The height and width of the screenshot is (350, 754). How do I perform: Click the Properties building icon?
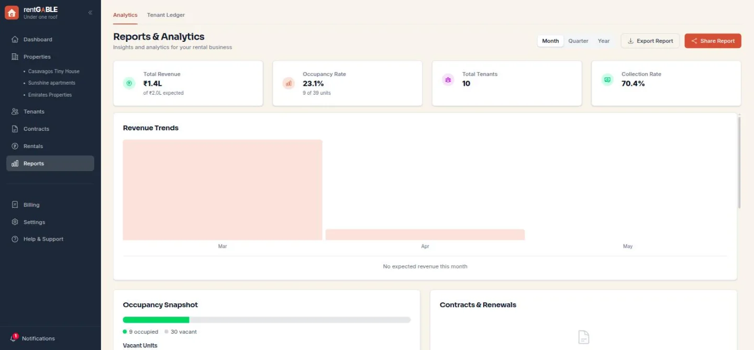point(15,57)
